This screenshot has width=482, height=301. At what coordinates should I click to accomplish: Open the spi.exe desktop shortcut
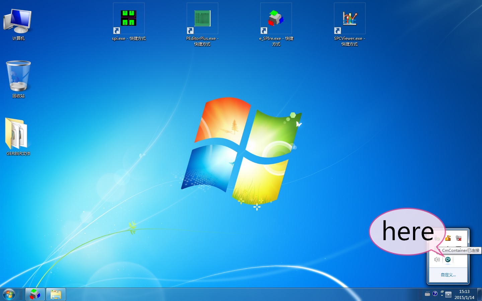point(129,19)
